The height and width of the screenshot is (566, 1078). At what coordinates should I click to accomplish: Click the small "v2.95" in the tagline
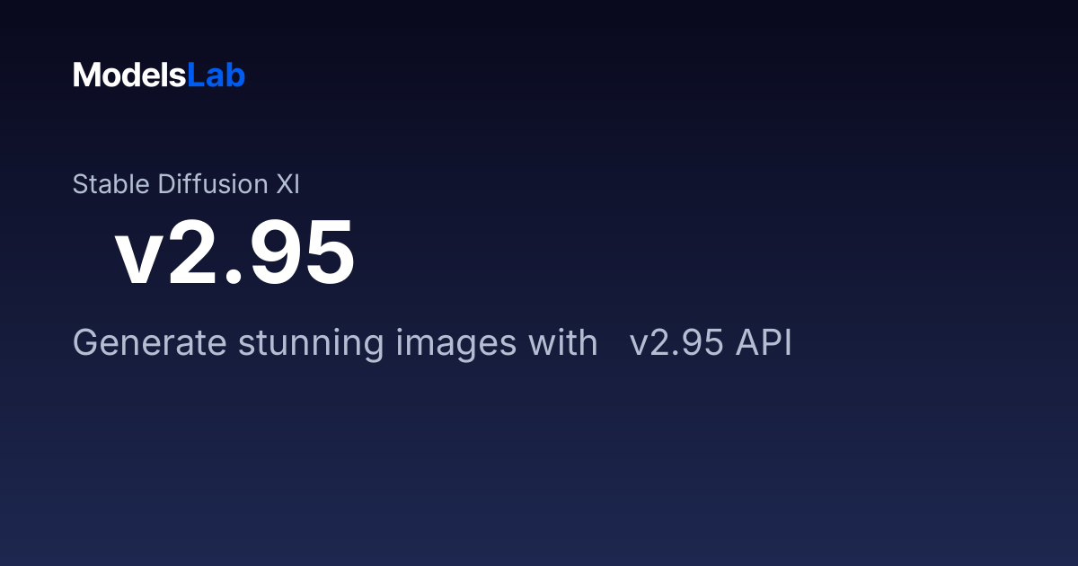click(x=677, y=343)
